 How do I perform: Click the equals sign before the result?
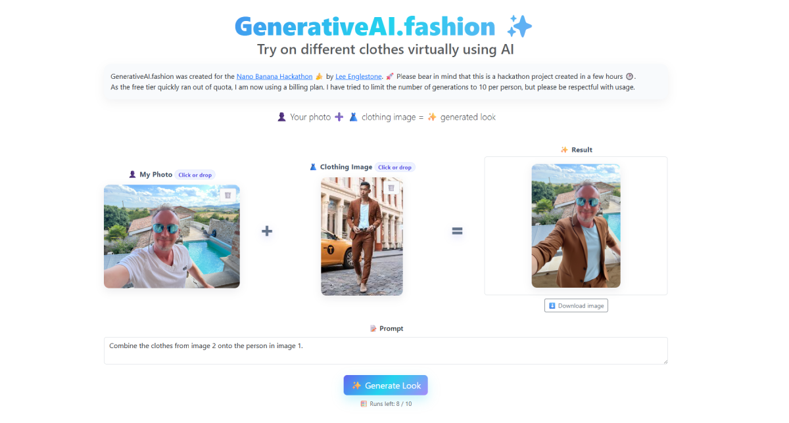pos(457,231)
